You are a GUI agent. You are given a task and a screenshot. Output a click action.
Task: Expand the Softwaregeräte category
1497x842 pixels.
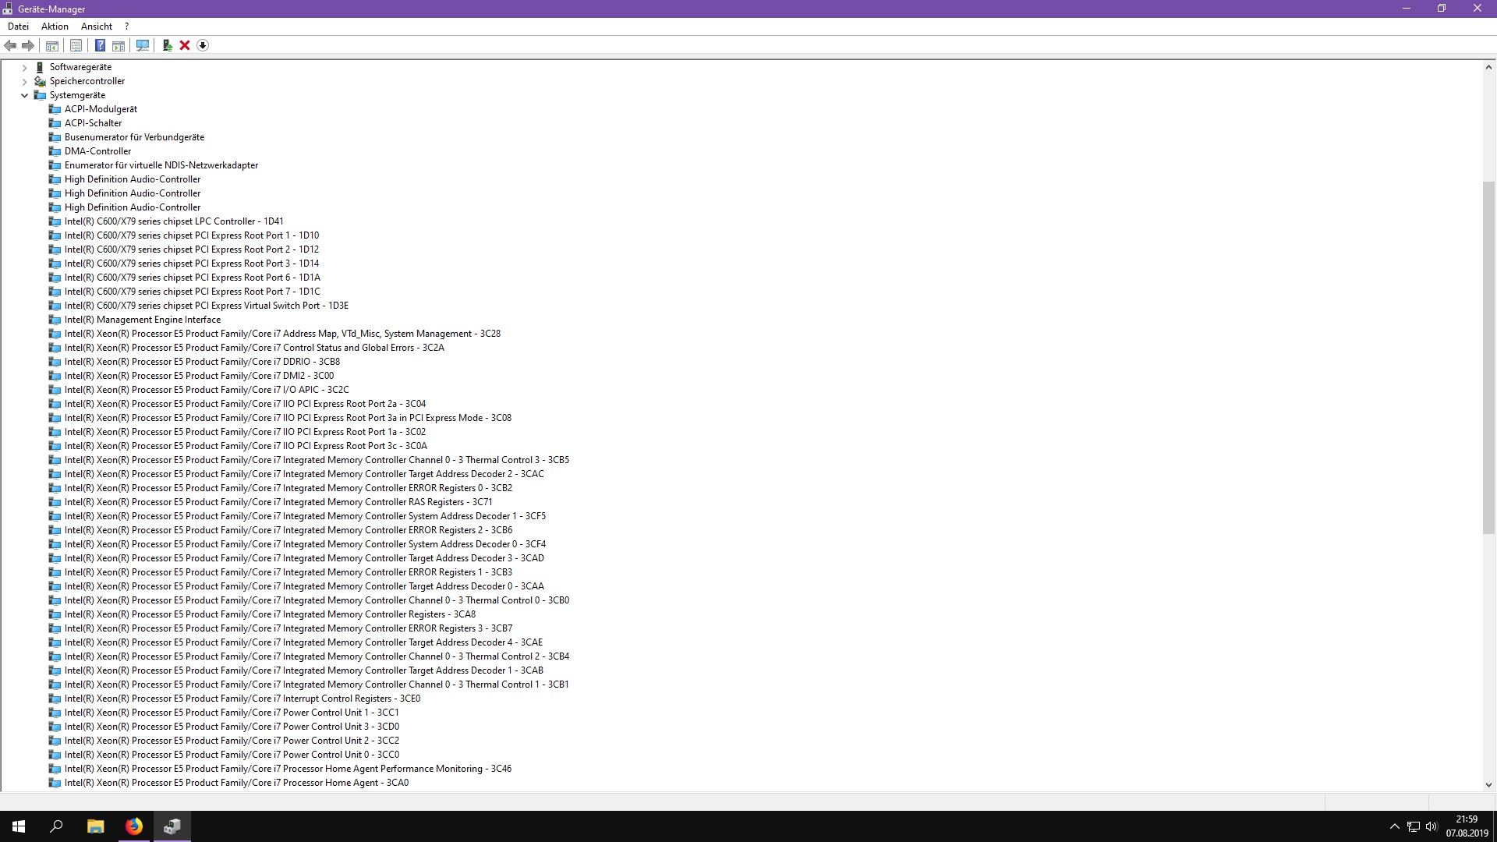(x=24, y=67)
